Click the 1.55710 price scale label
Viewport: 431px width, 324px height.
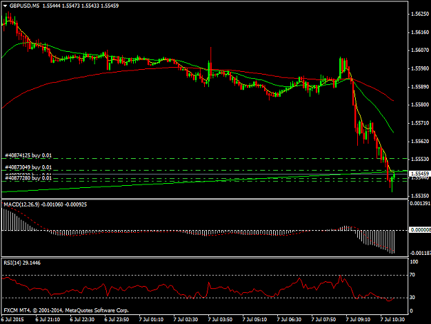(x=420, y=123)
